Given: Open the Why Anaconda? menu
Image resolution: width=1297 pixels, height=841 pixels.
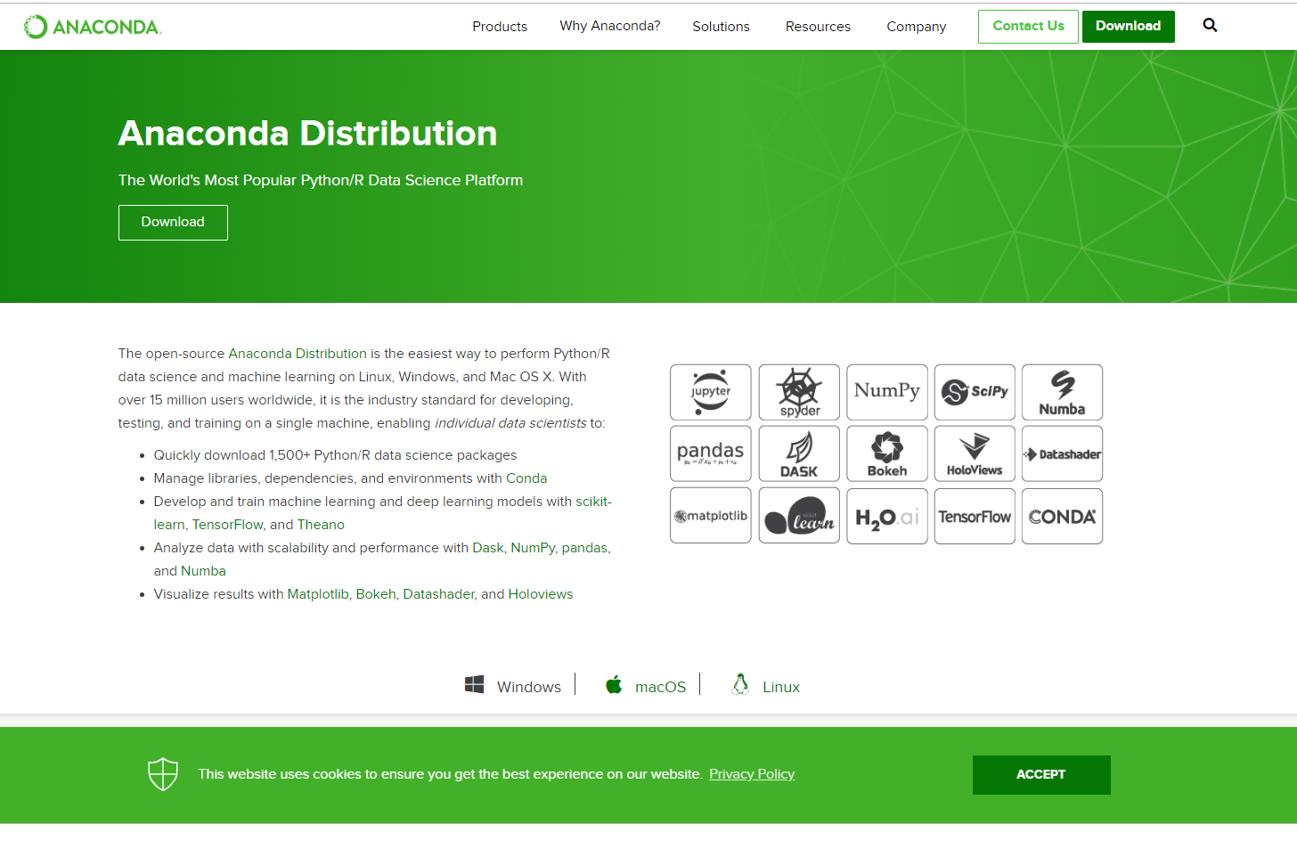Looking at the screenshot, I should (610, 26).
